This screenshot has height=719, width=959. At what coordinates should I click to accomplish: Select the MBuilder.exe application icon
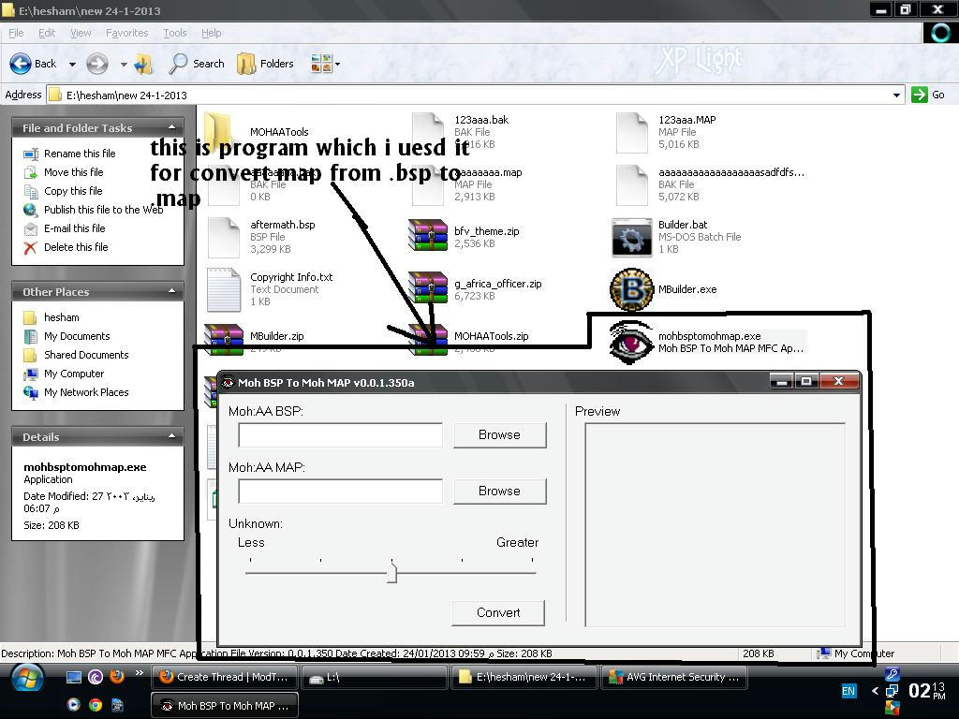631,289
